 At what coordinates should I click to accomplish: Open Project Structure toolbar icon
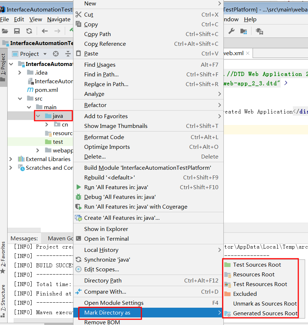coord(244,31)
